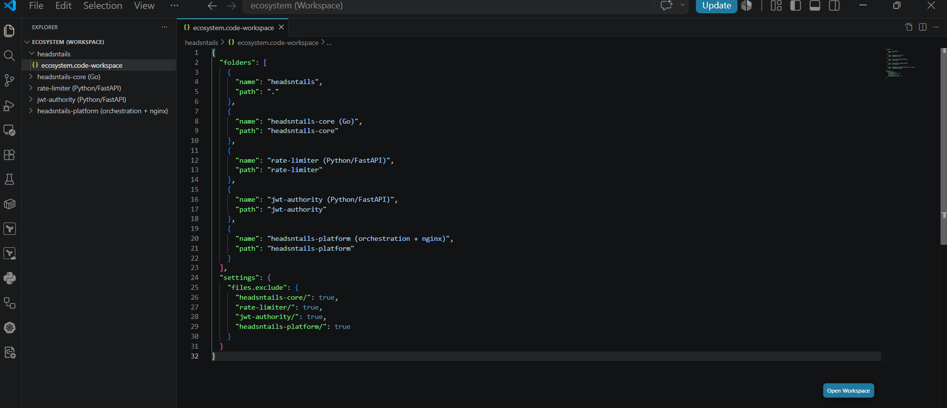This screenshot has height=408, width=947.
Task: Toggle the primary side bar
Action: pyautogui.click(x=795, y=6)
